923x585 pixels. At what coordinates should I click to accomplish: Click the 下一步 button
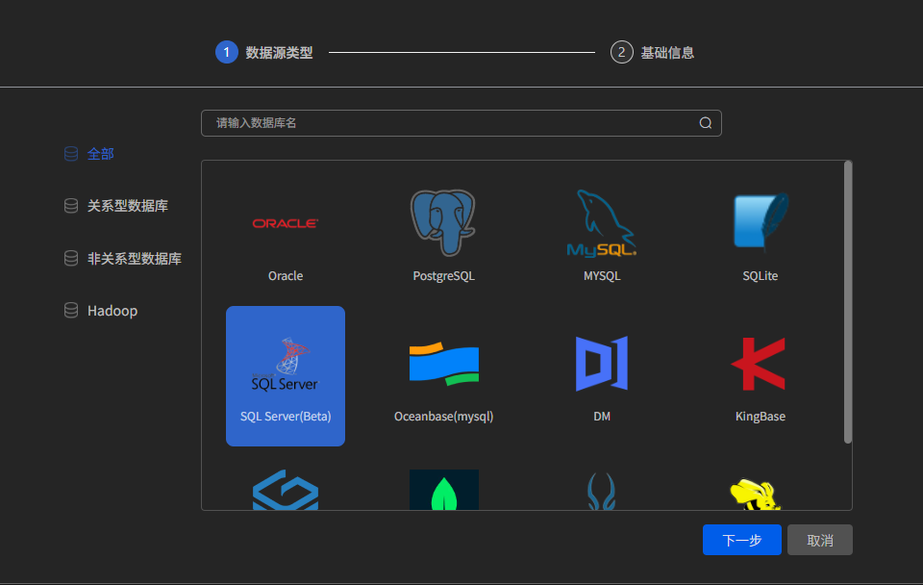point(741,540)
